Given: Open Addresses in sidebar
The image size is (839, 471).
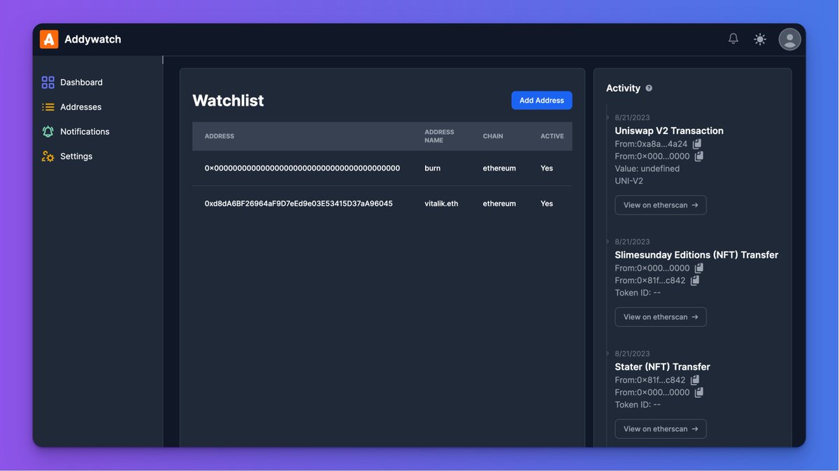Looking at the screenshot, I should [80, 107].
